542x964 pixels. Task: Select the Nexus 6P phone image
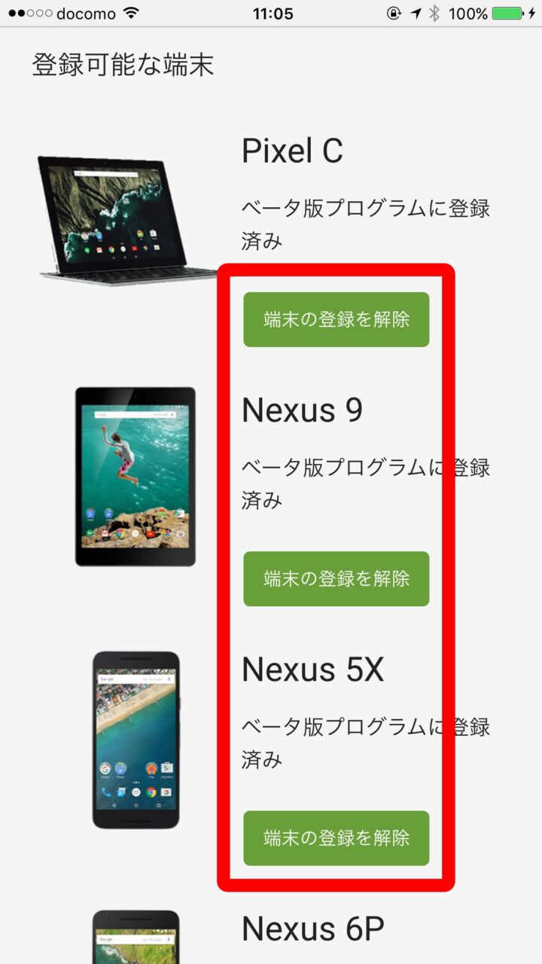(136, 937)
